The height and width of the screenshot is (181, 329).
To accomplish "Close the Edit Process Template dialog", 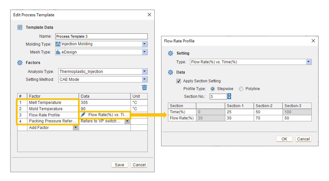I will pyautogui.click(x=149, y=15).
